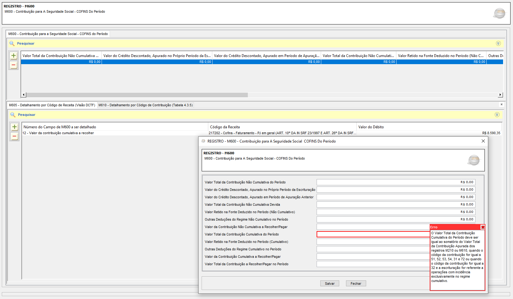Remove row with M605 red minus icon
Screen dimensions: 513x299
tap(14, 136)
